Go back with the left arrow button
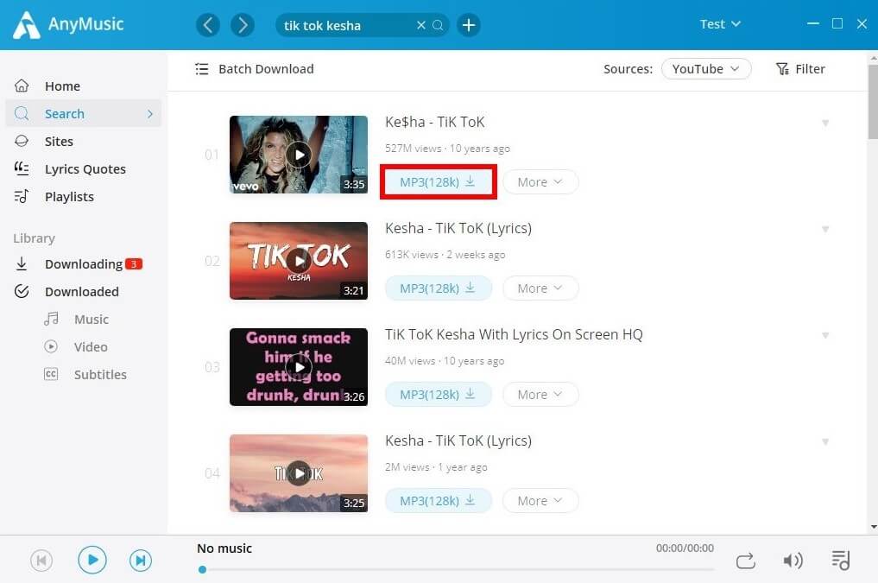 tap(208, 25)
